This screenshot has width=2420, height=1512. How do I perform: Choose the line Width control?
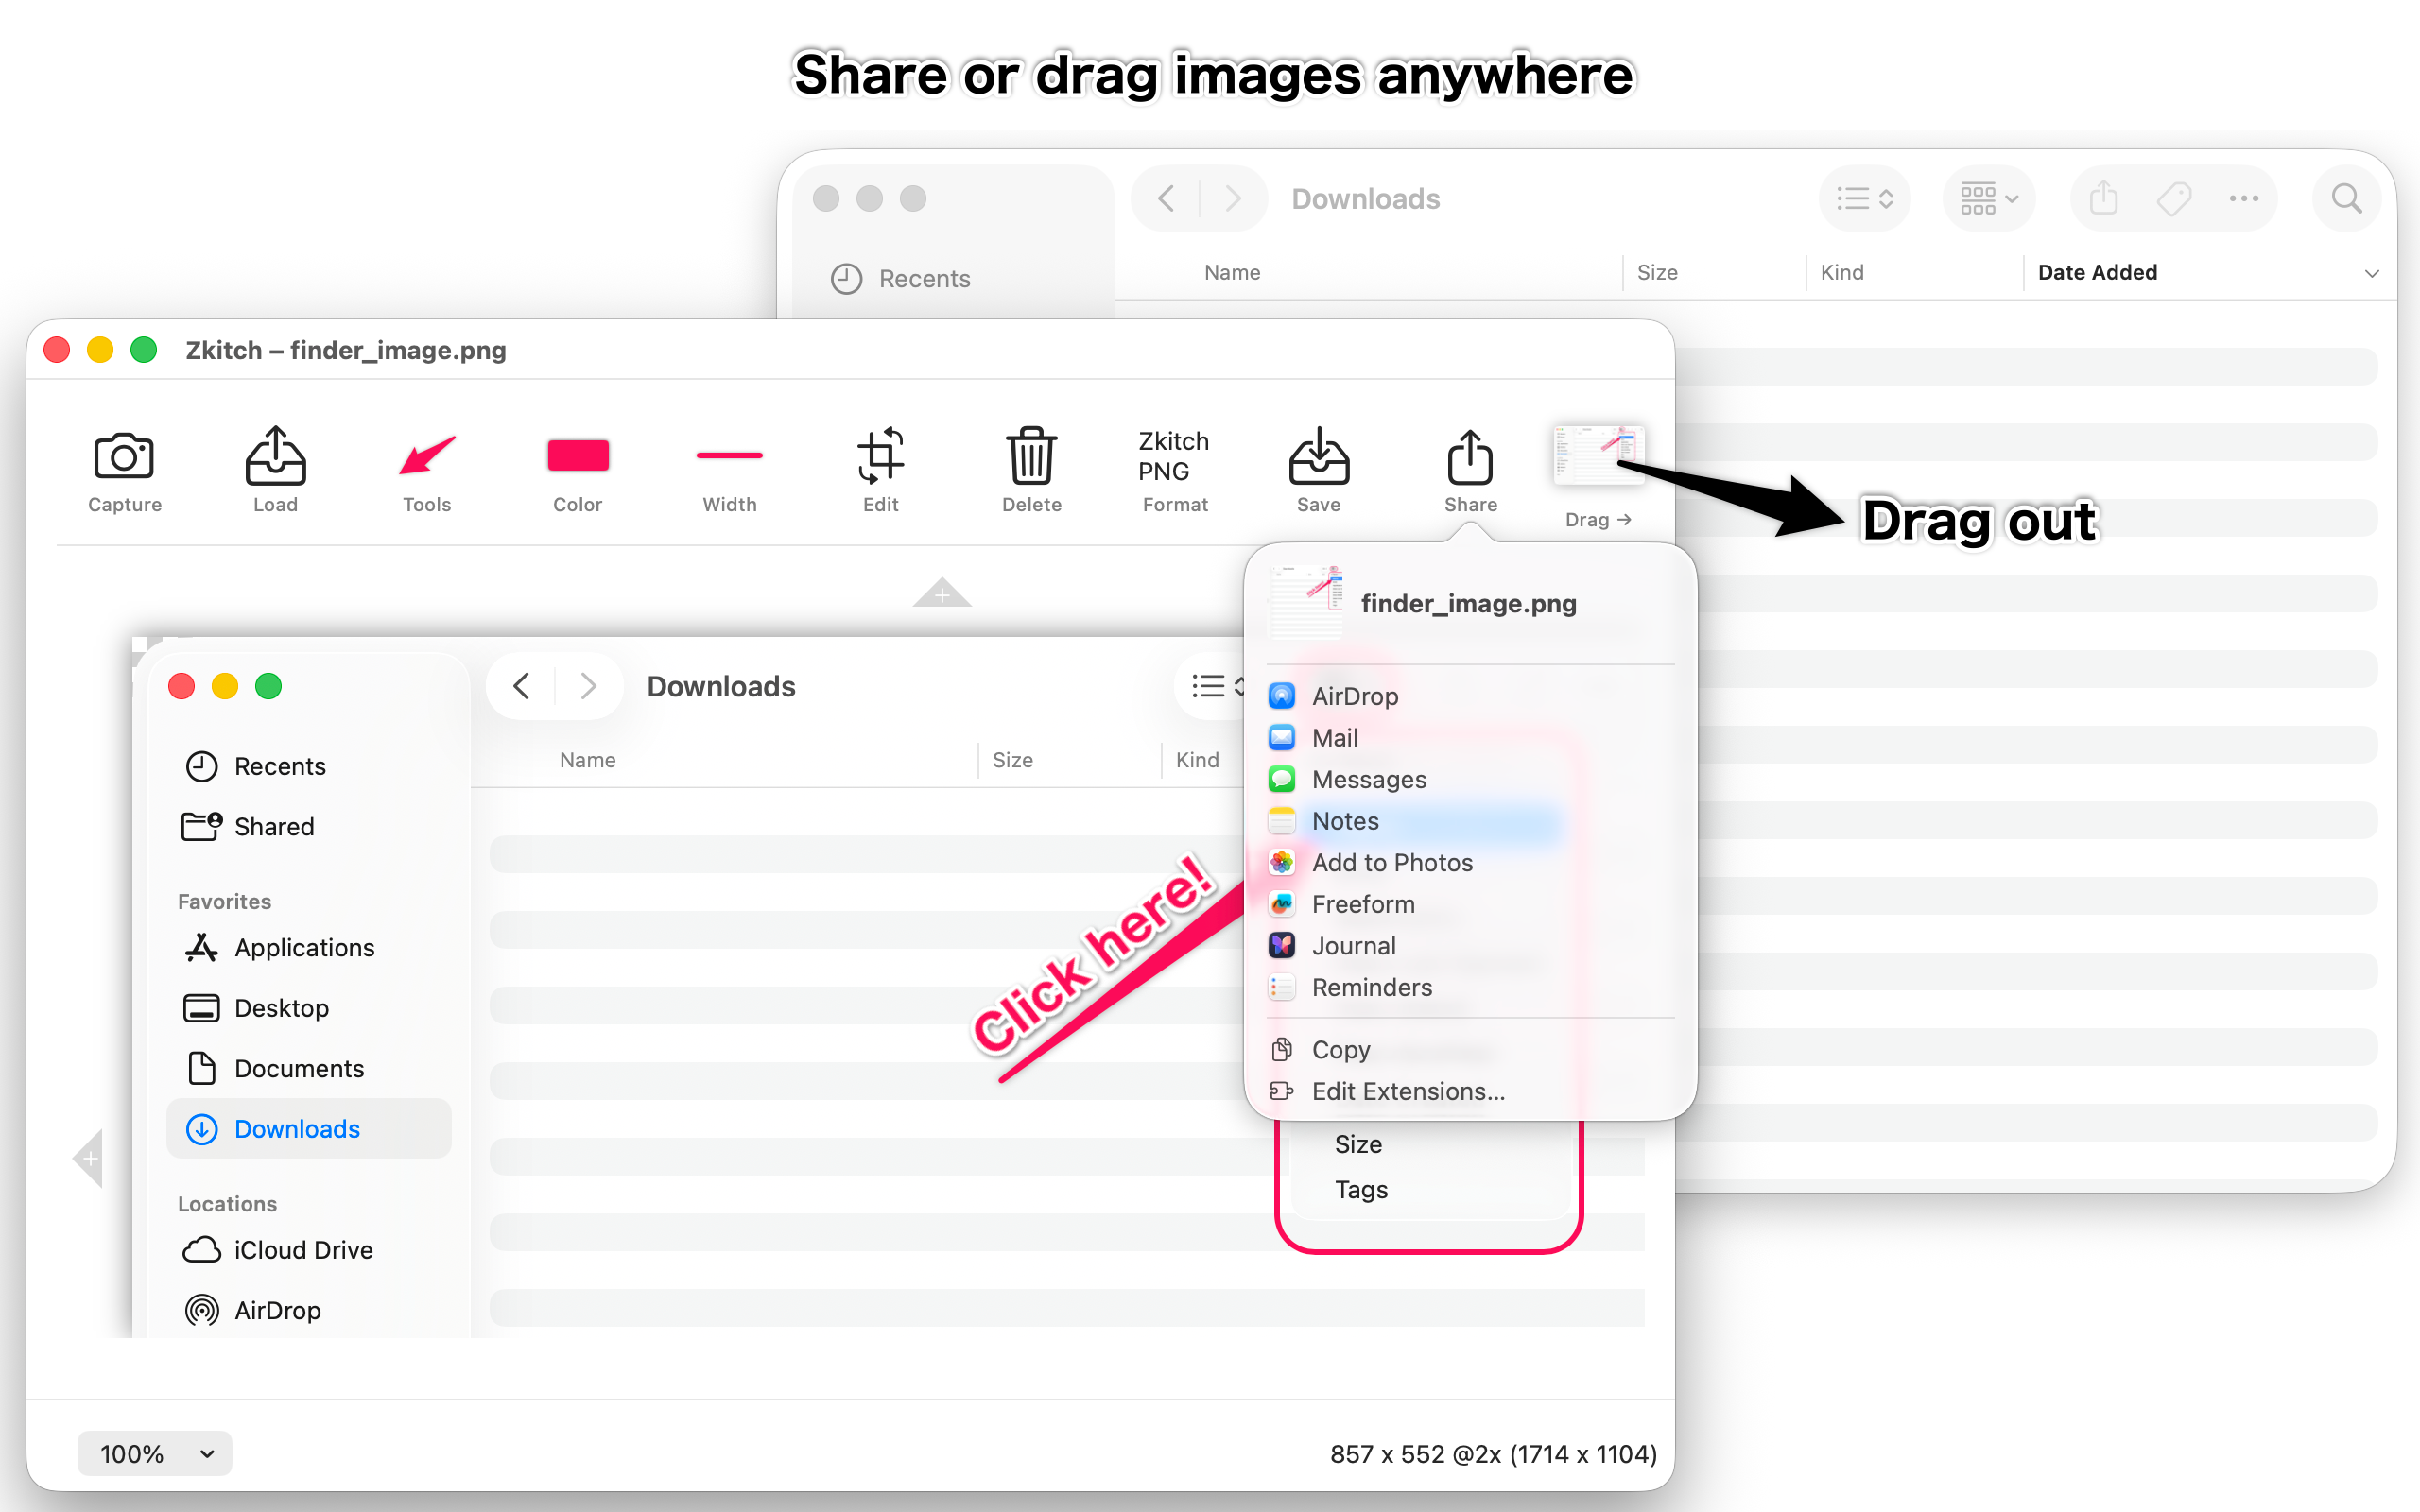pos(729,456)
